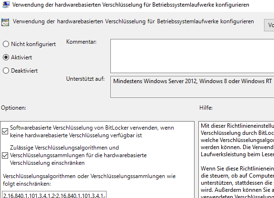
Task: Click the partially visible Vo... button
Action: tap(269, 25)
